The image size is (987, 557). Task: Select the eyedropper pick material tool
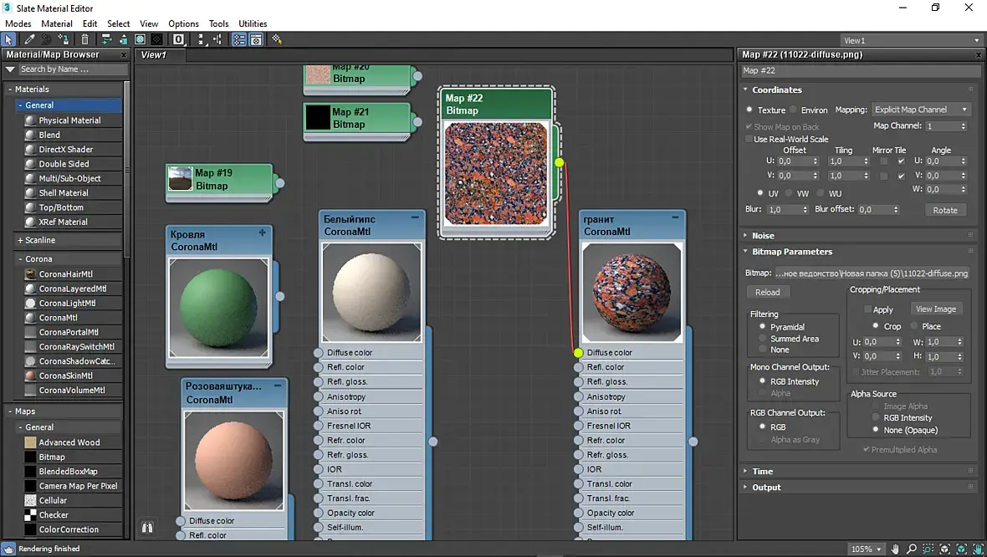click(x=29, y=39)
